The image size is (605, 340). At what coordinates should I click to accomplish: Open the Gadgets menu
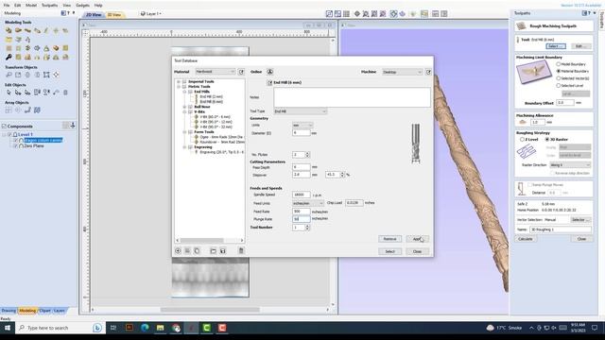(82, 6)
